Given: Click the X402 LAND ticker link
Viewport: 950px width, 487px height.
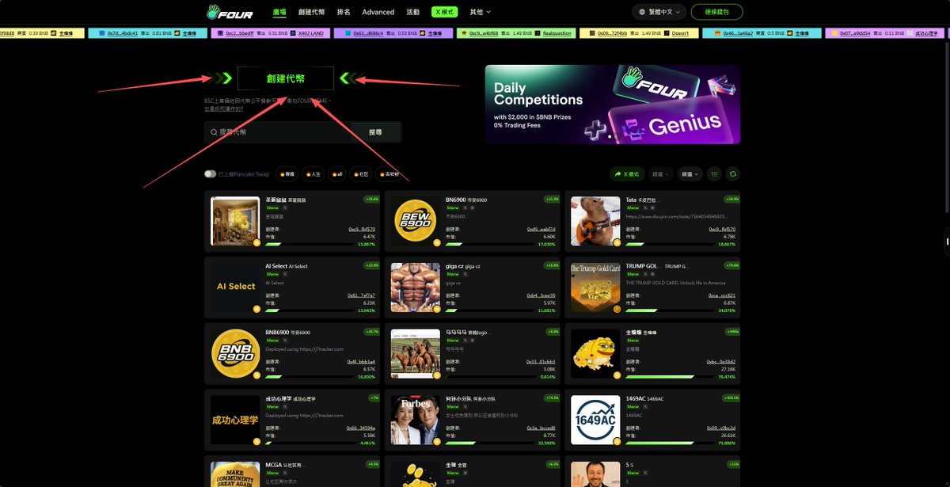Looking at the screenshot, I should click(310, 33).
